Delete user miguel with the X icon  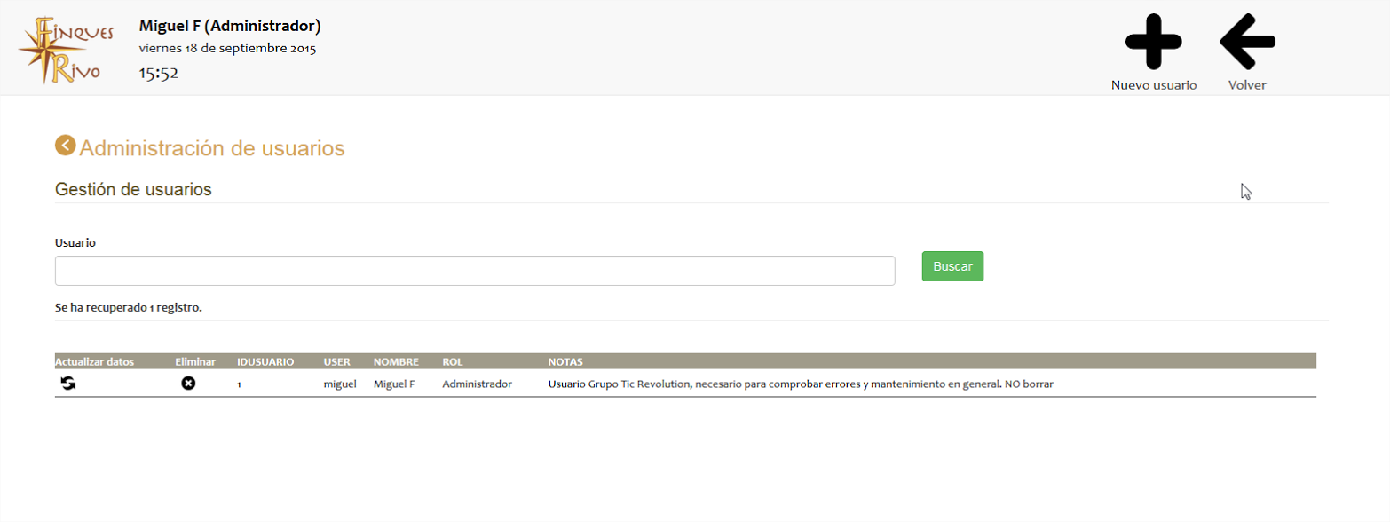188,384
